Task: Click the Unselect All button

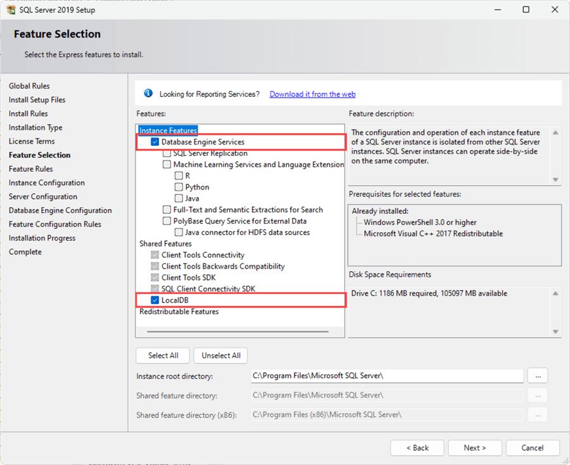Action: (220, 355)
